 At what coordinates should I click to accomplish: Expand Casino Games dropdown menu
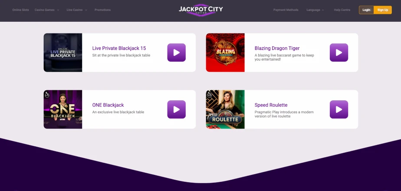pyautogui.click(x=47, y=10)
